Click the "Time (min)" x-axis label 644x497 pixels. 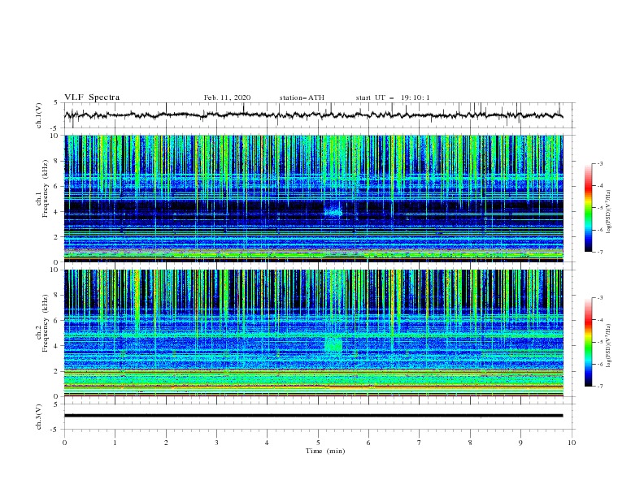(325, 451)
